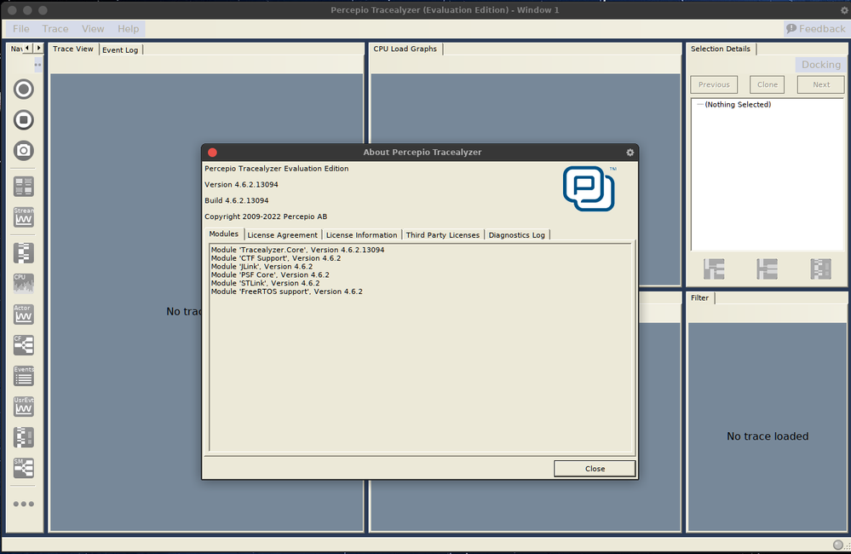Click the Previous button in Selection Details
The height and width of the screenshot is (554, 851).
pos(714,84)
